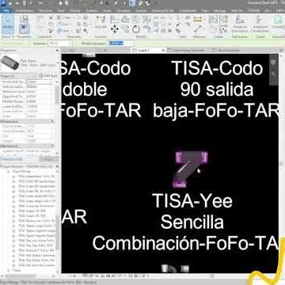Viewport: 285px width, 285px height.
Task: Select TISA-Codo 90 salida baja browser row
Action: click(37, 181)
